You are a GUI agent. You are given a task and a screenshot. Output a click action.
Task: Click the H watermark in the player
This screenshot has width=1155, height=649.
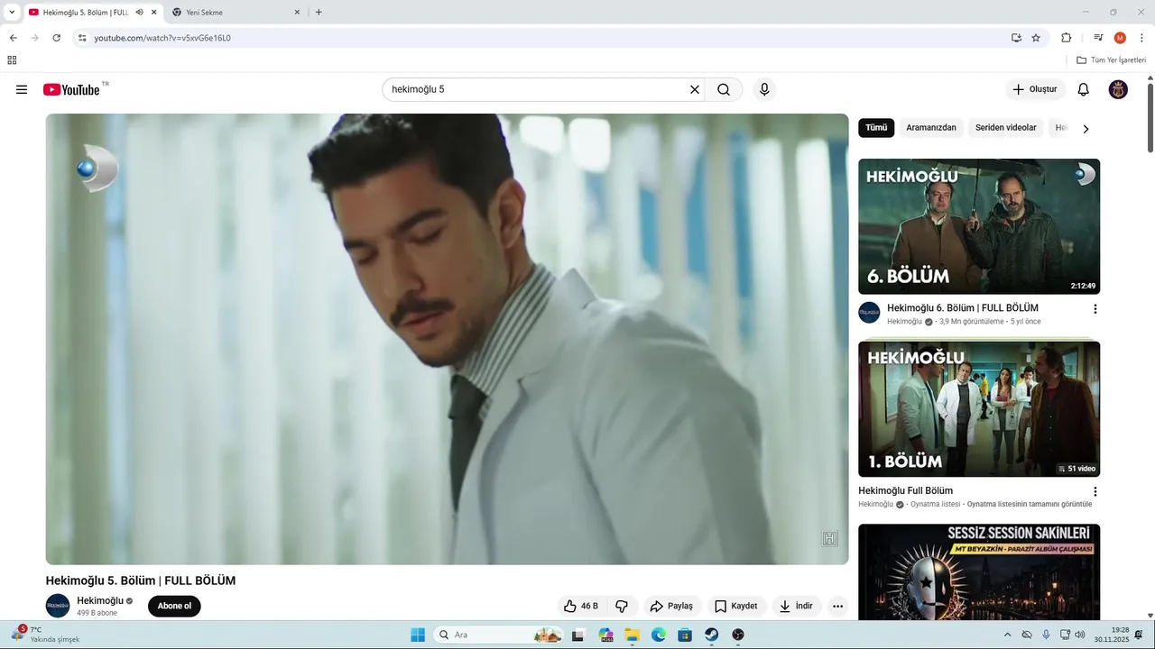click(x=830, y=538)
